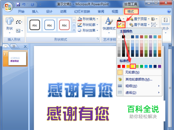Select the dark red standard color swatch
Screen dimensions: 174x130
click(x=119, y=66)
